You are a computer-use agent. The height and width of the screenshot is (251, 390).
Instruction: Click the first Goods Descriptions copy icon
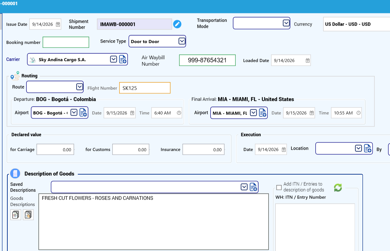(x=16, y=215)
